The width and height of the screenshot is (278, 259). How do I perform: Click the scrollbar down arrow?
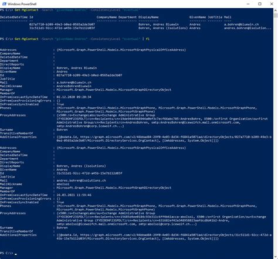click(x=276, y=257)
